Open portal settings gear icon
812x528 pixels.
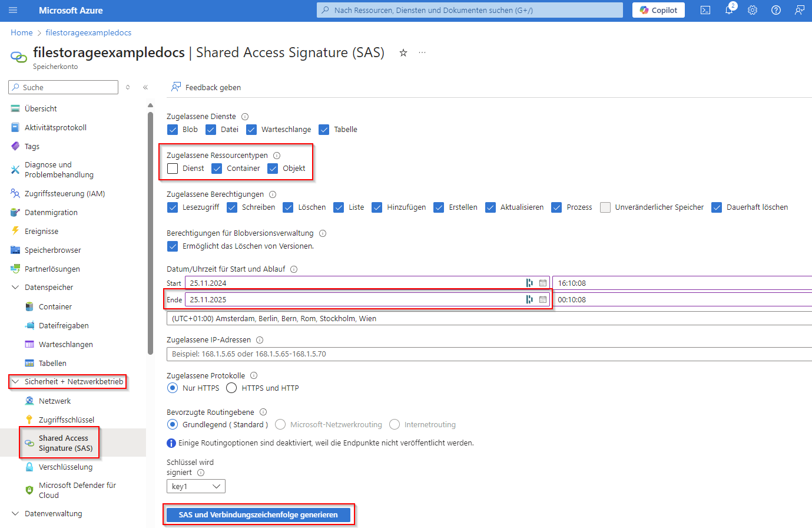[x=753, y=10]
